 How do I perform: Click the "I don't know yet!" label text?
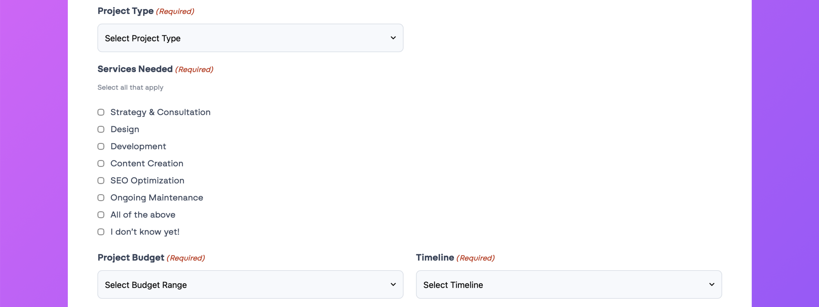coord(145,232)
